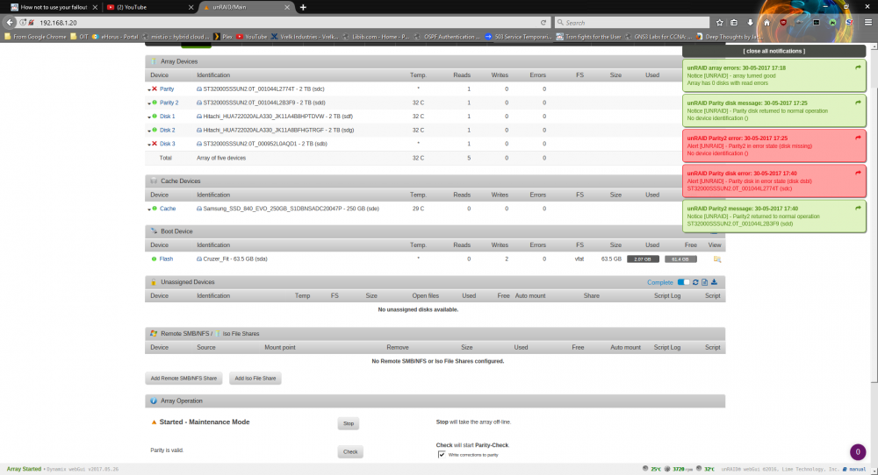Toggle the 'Write corrections to parity' checkbox

pyautogui.click(x=442, y=454)
